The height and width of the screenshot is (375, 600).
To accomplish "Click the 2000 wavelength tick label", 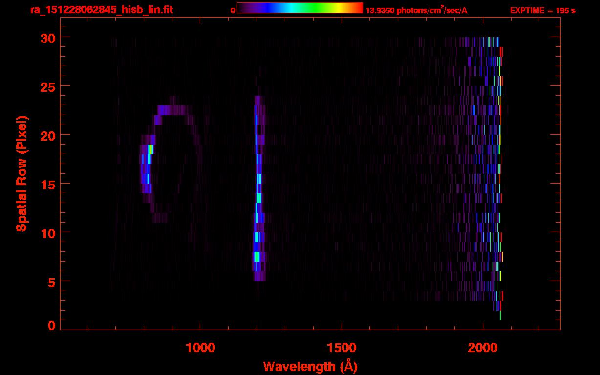I will tap(482, 348).
